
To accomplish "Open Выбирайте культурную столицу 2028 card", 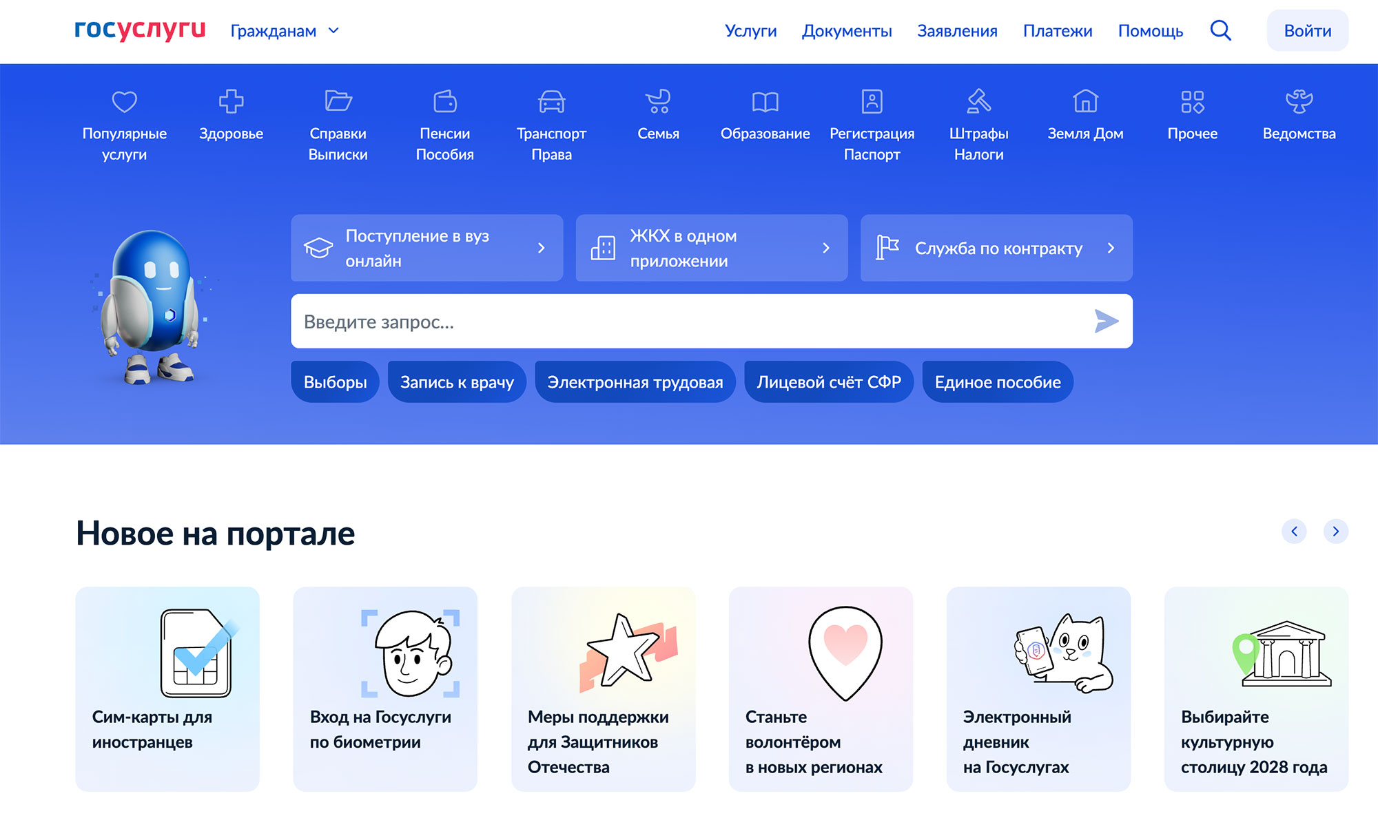I will [1257, 688].
